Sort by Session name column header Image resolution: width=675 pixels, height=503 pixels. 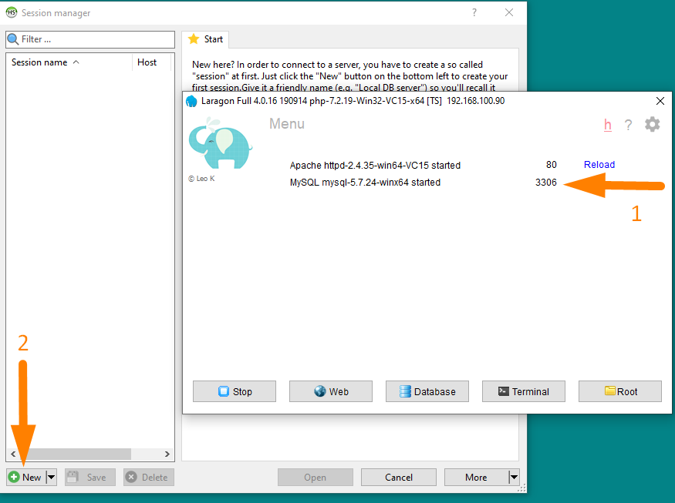(x=69, y=62)
